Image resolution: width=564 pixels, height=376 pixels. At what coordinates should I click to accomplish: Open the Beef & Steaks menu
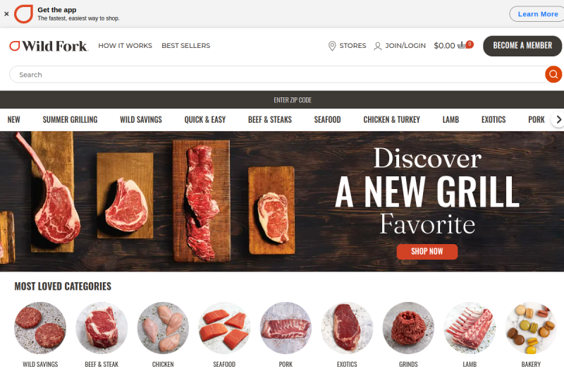270,120
